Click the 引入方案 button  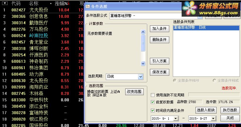160,61
